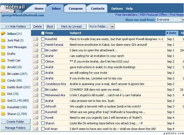Viewport: 184px width, 135px height.
Task: Click the envelope icon beside Rumsfeld's first email
Action: 35,39
